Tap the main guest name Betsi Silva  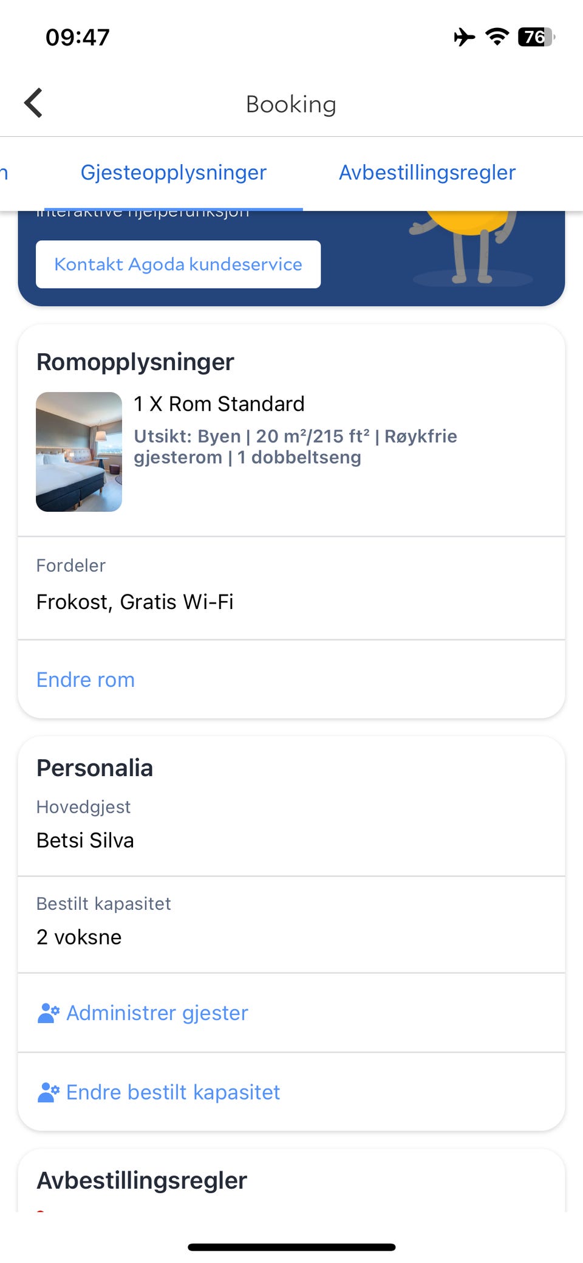tap(85, 840)
